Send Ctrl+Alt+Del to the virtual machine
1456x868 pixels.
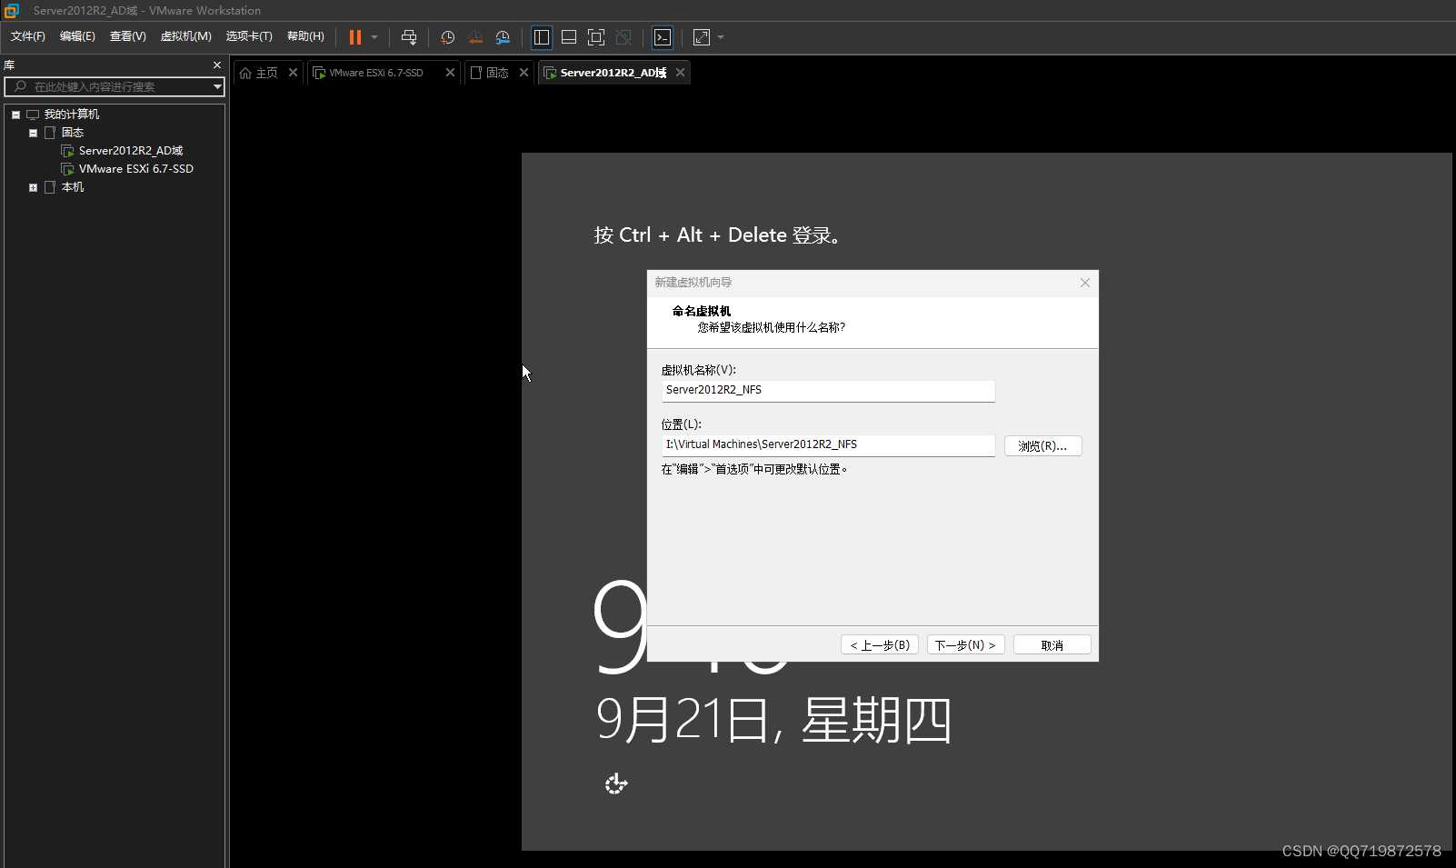coord(409,37)
